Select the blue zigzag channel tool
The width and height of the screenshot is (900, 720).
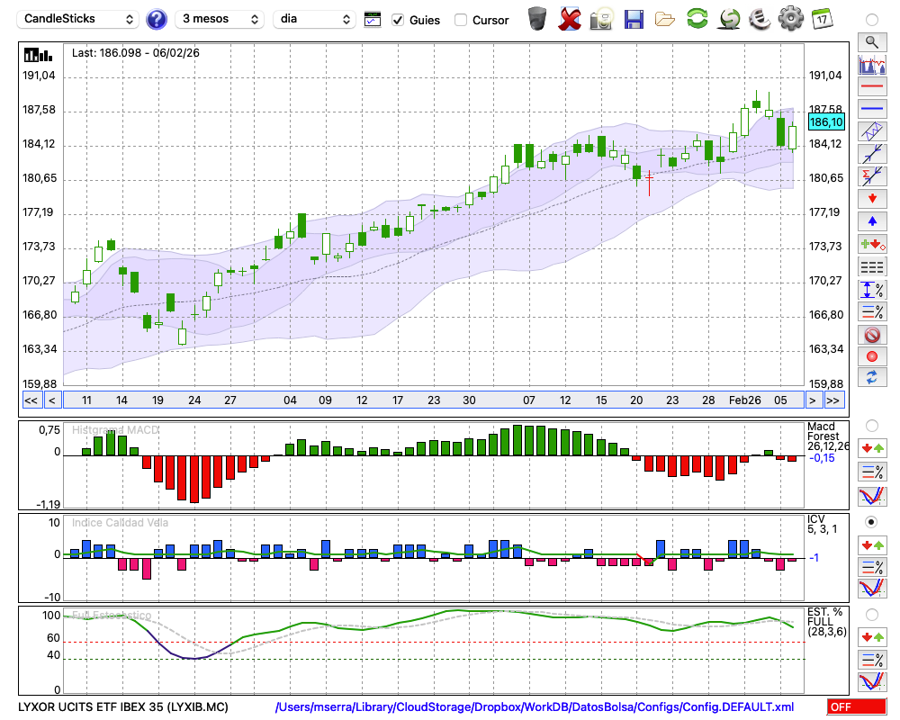tap(872, 131)
